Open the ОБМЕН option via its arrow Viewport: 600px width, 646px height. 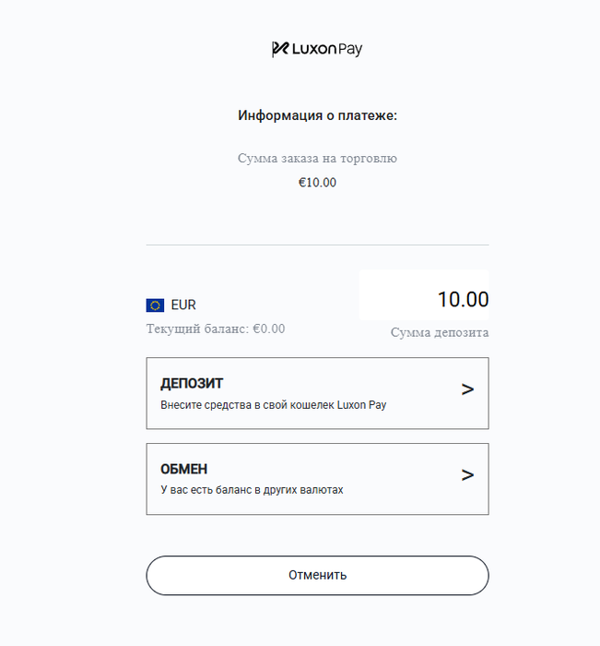467,475
